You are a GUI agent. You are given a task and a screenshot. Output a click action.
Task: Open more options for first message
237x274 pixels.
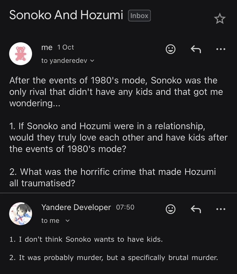221,49
